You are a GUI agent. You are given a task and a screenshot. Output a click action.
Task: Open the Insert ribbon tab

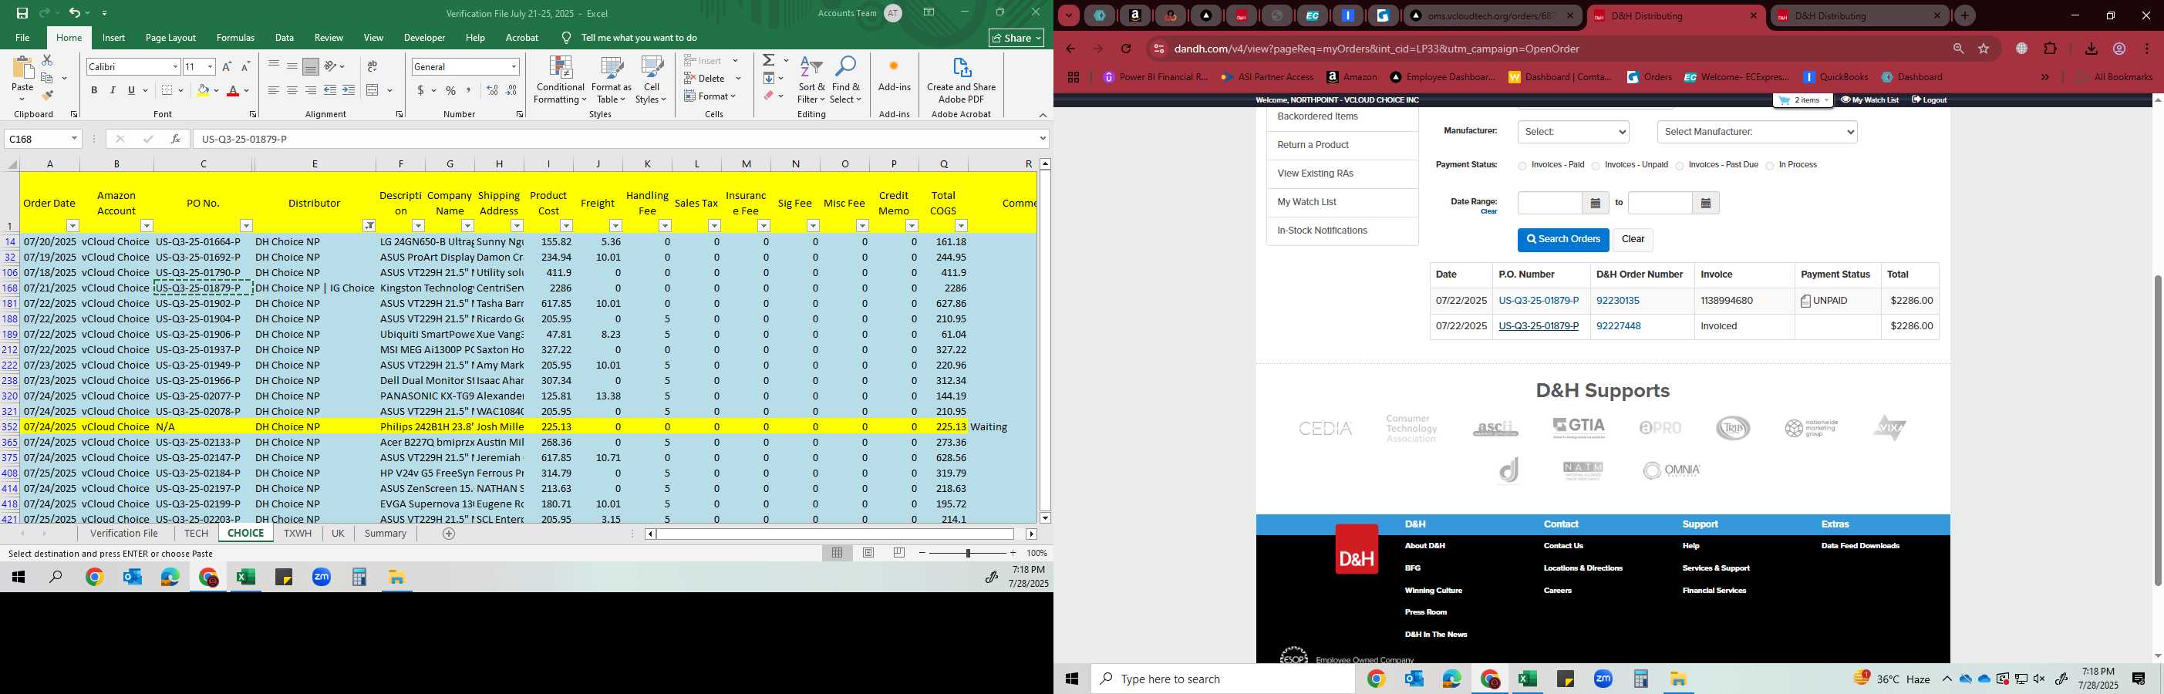pyautogui.click(x=113, y=38)
